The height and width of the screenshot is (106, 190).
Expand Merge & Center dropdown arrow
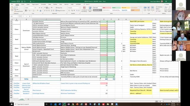[66, 11]
